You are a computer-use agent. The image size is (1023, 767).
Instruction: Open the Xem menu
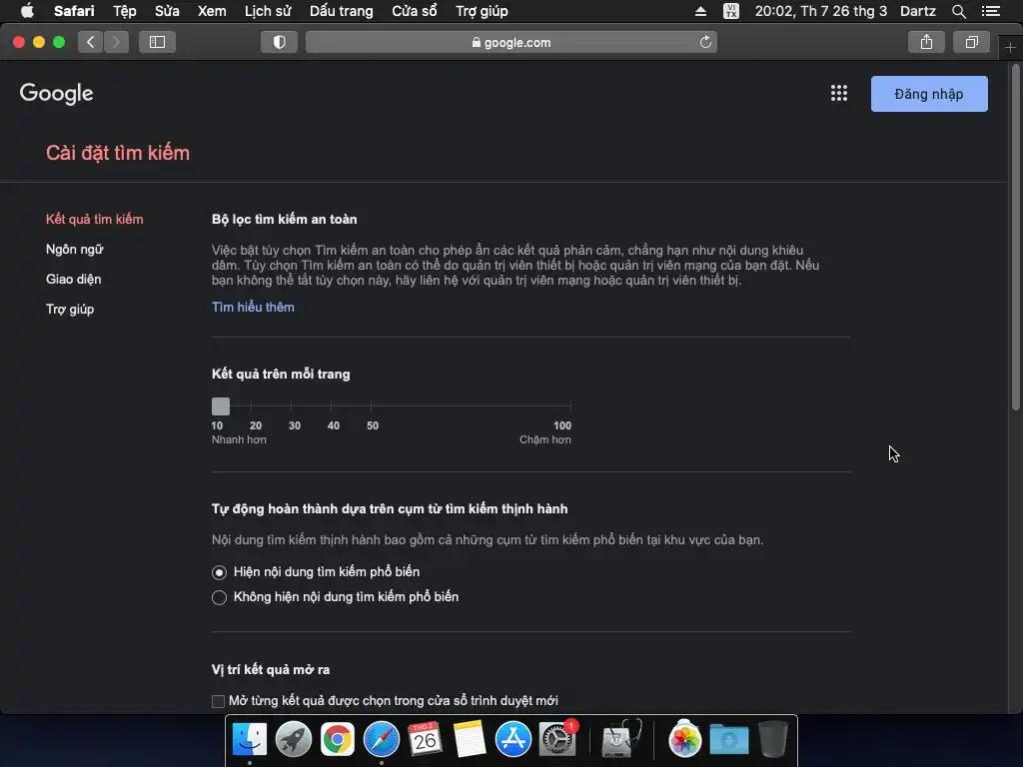(x=212, y=11)
